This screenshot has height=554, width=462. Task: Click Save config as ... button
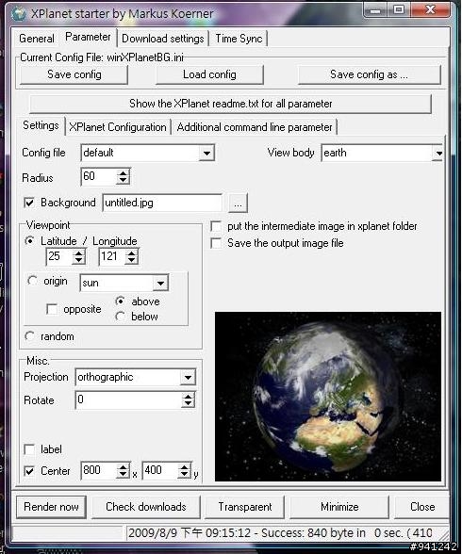click(369, 74)
